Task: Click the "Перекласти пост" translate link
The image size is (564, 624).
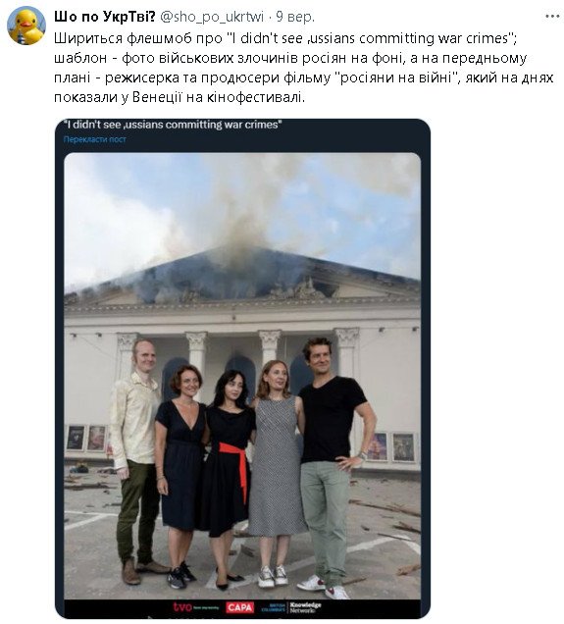Action: click(x=95, y=139)
